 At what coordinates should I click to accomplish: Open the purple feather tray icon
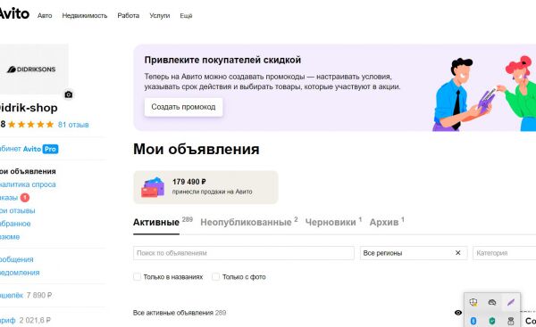click(511, 302)
